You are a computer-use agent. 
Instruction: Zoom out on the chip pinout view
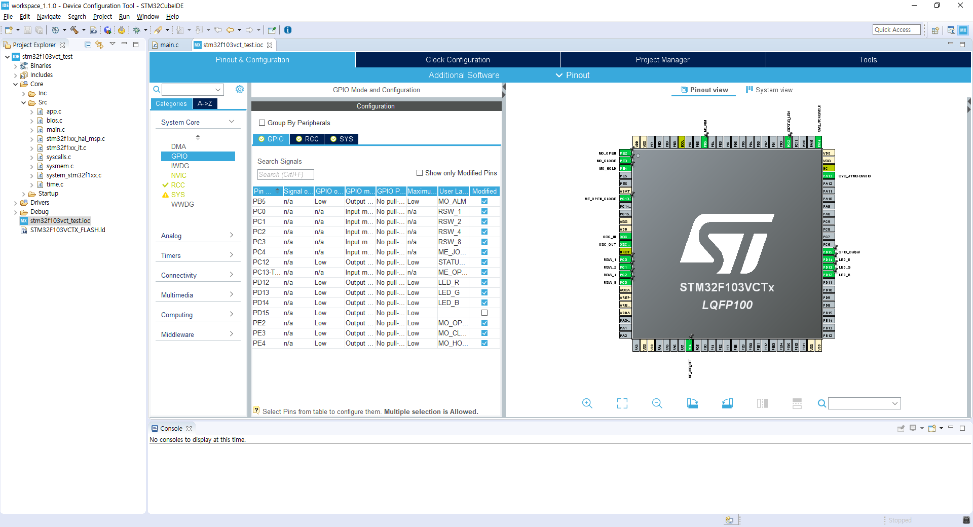(657, 403)
